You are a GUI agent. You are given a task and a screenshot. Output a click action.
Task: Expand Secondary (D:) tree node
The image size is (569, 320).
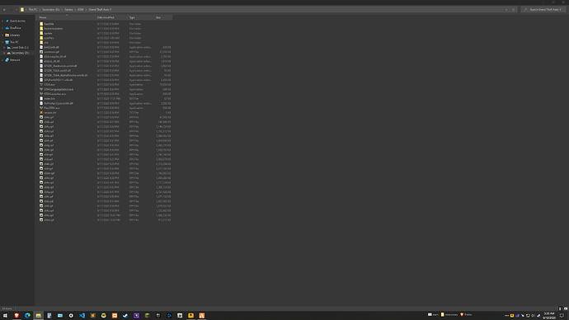tap(4, 53)
